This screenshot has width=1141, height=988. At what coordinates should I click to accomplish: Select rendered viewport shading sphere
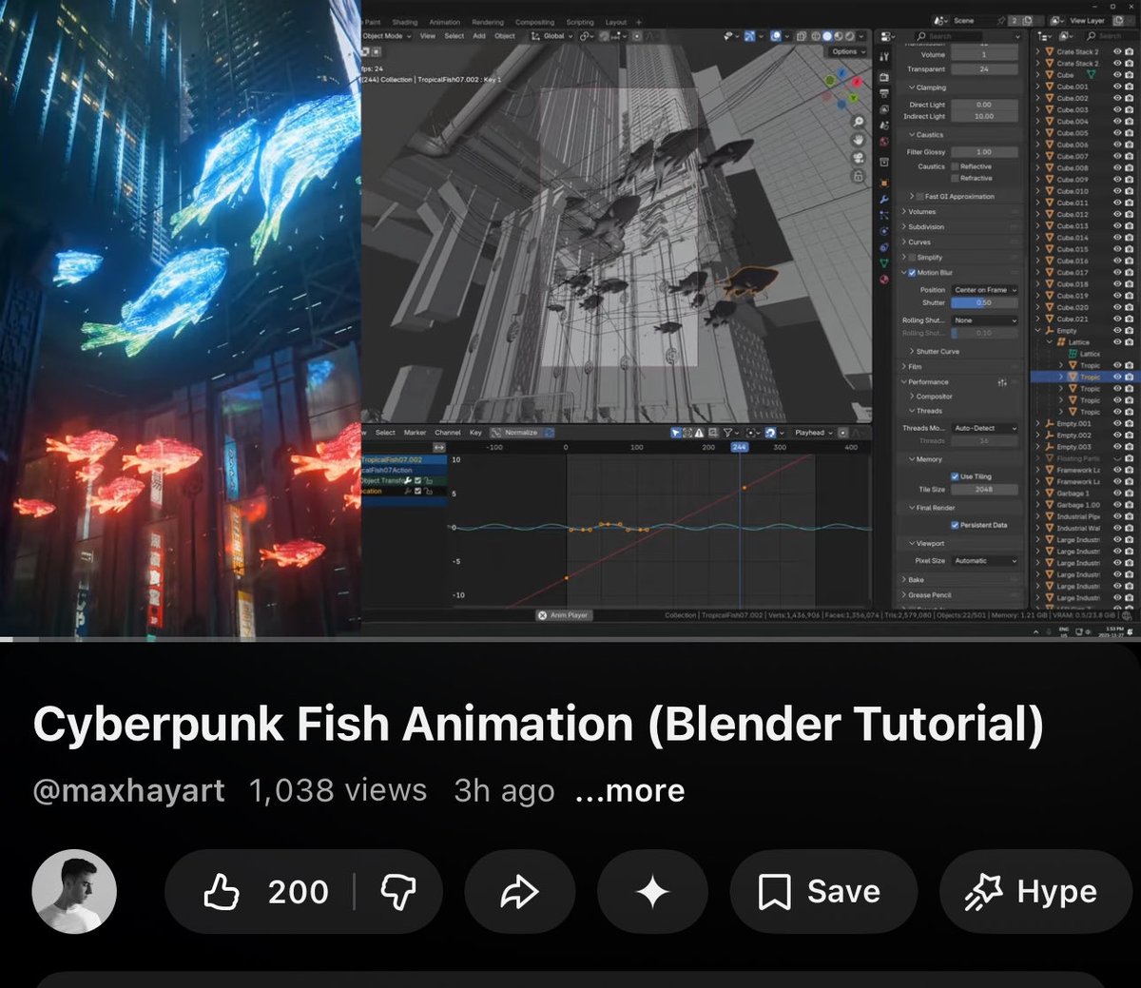pos(850,36)
